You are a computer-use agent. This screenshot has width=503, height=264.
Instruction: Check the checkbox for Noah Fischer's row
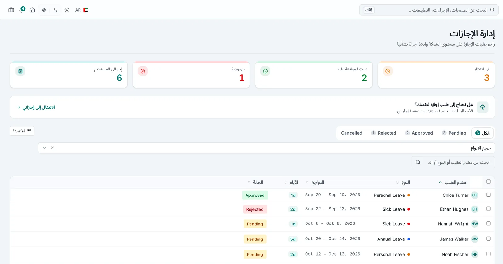[489, 254]
